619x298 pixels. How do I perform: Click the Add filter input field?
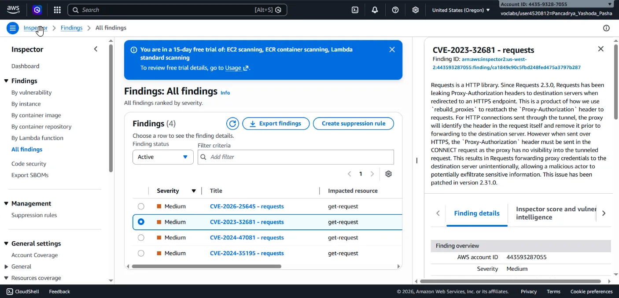tap(296, 157)
